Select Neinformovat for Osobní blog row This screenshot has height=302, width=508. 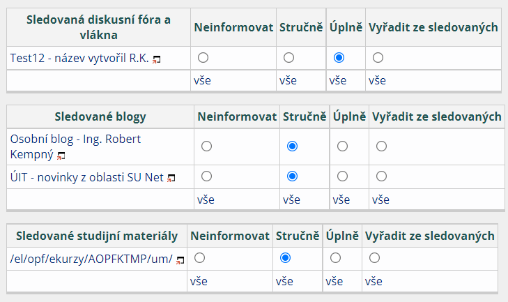pyautogui.click(x=206, y=146)
